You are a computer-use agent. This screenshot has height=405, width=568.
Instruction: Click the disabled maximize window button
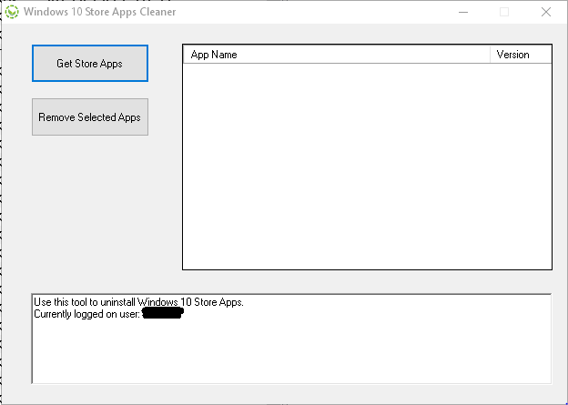[x=504, y=12]
